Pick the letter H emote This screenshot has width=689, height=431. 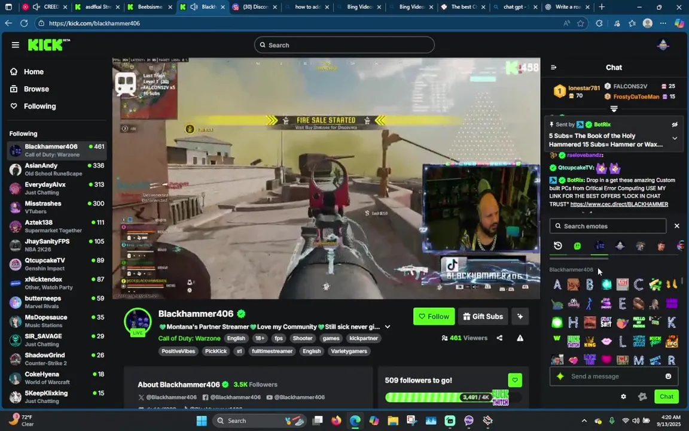573,323
